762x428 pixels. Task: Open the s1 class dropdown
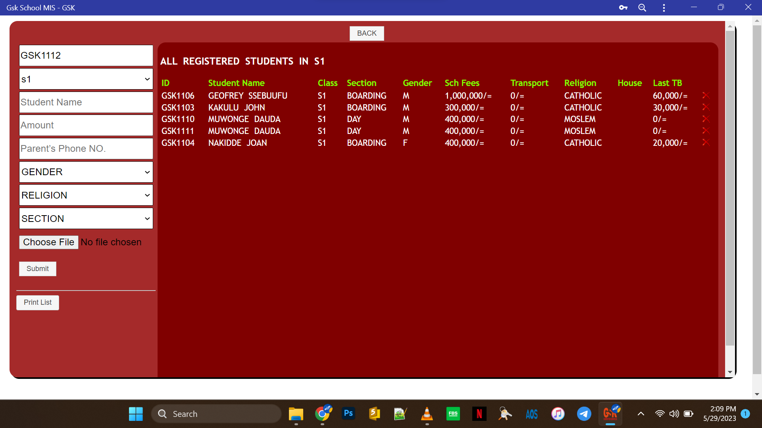[x=86, y=79]
